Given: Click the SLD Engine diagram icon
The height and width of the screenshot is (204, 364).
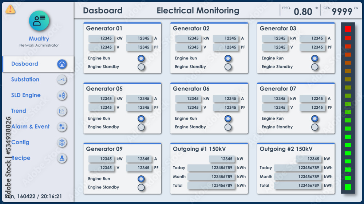Looking at the screenshot, I should coord(62,95).
